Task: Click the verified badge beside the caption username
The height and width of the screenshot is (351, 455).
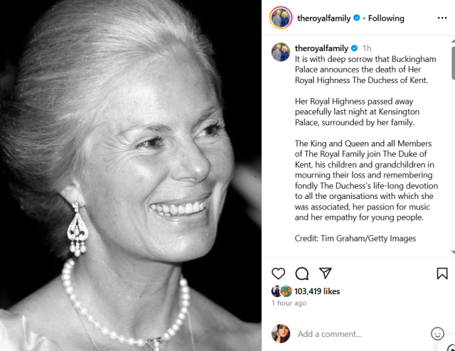Action: tap(355, 48)
